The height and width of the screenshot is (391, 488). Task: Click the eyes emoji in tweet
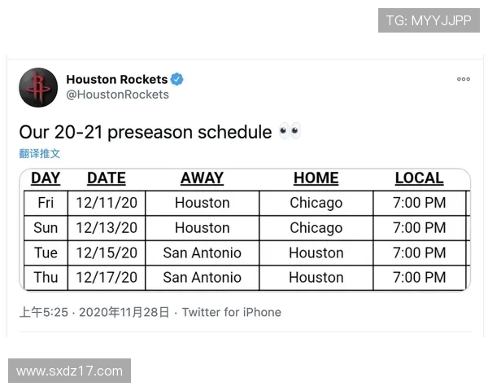[x=290, y=132]
